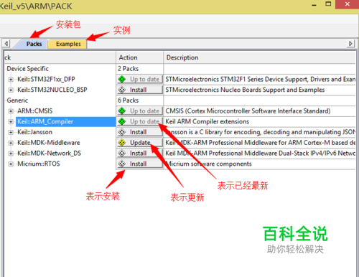Screen dimensions: 359x277
Task: Expand the Micrium::RTOS tree node
Action: (x=11, y=164)
